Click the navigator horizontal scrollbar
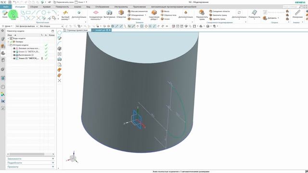This screenshot has width=308, height=173. pos(27,154)
